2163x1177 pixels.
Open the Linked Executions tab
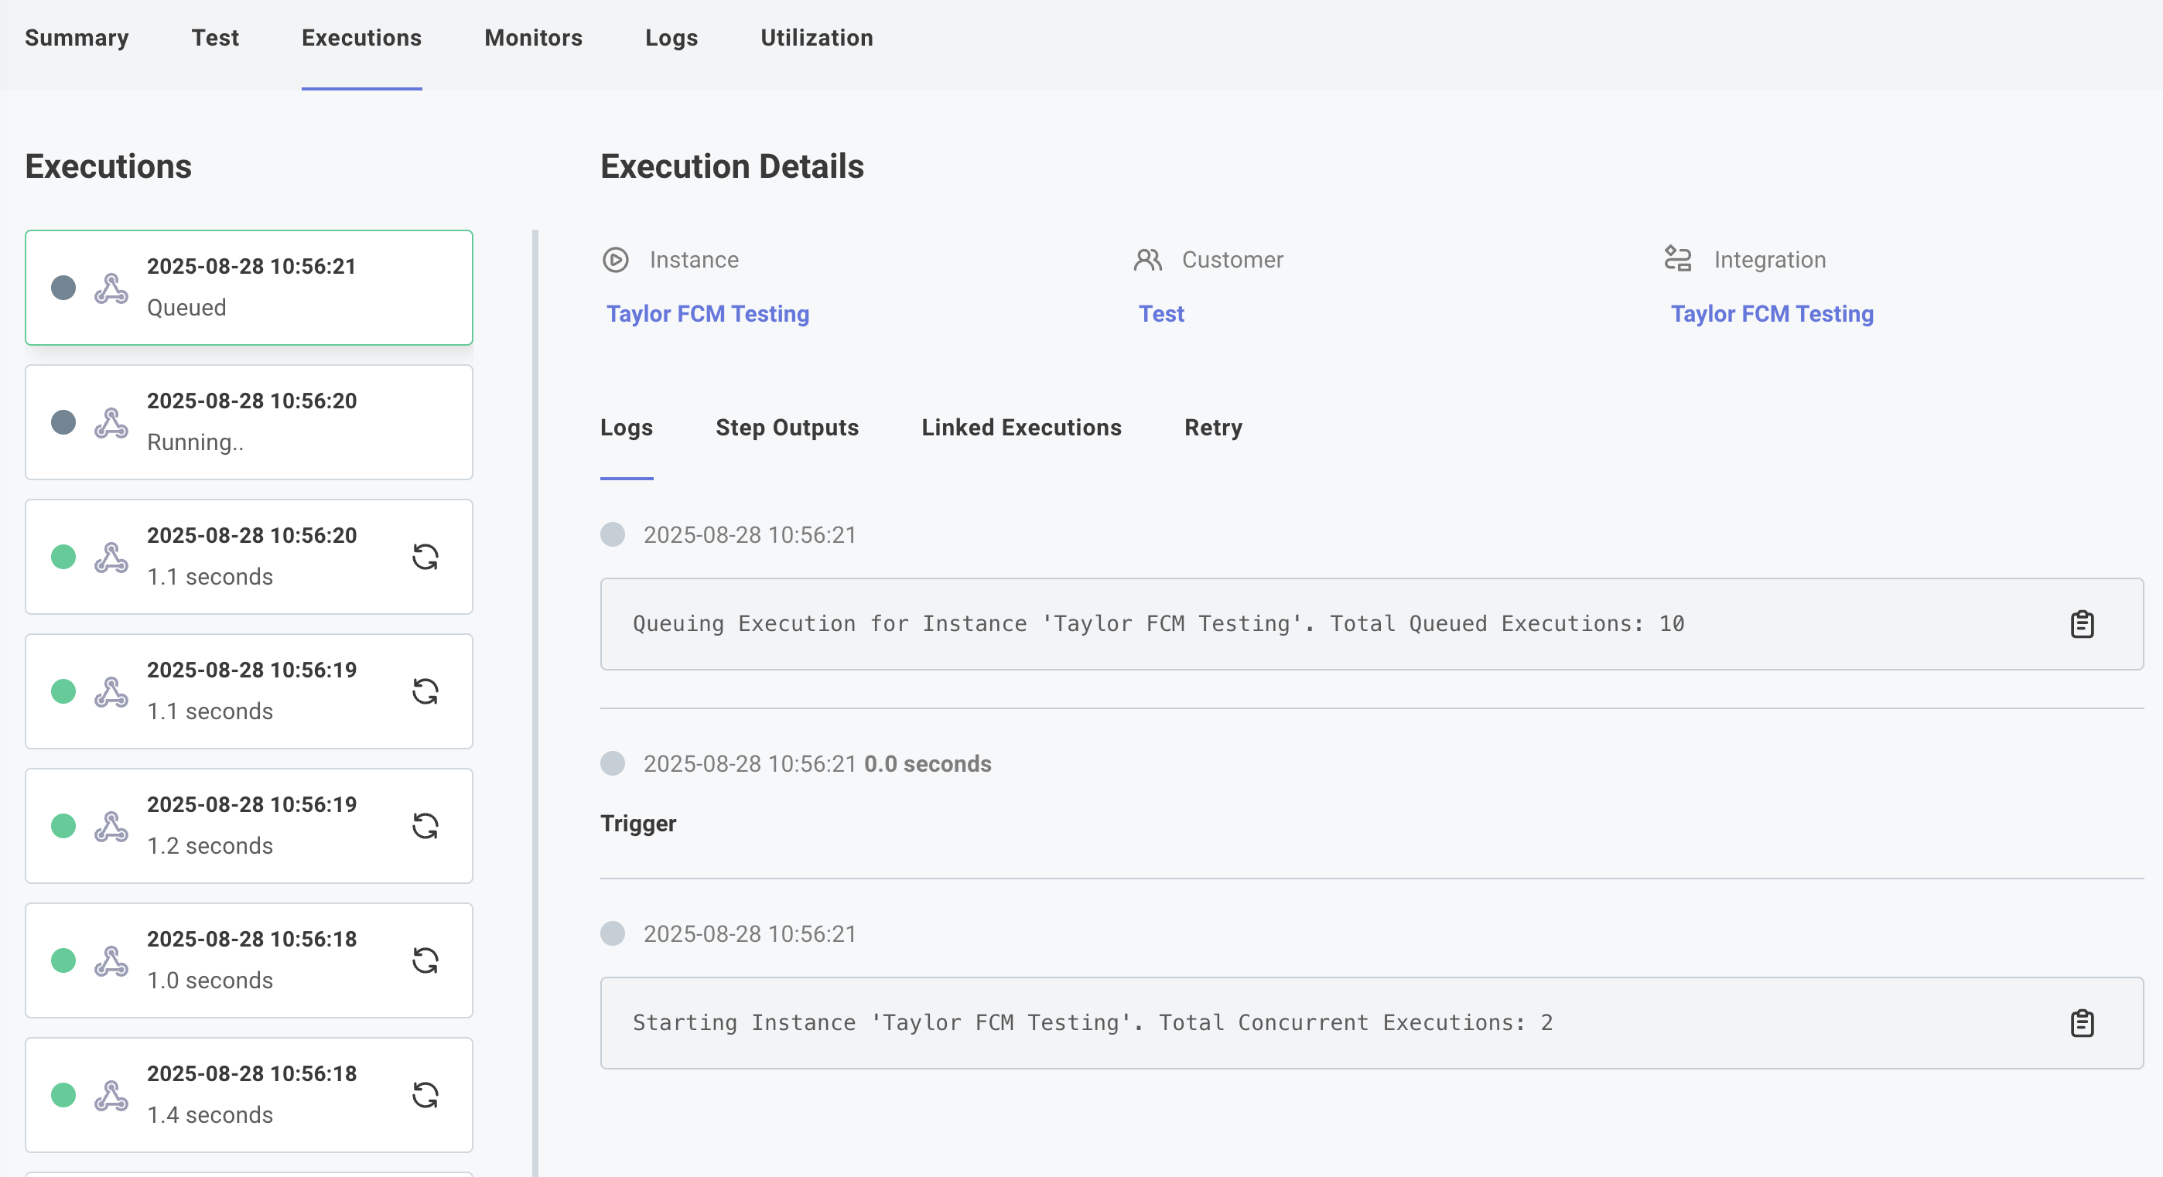click(1021, 428)
